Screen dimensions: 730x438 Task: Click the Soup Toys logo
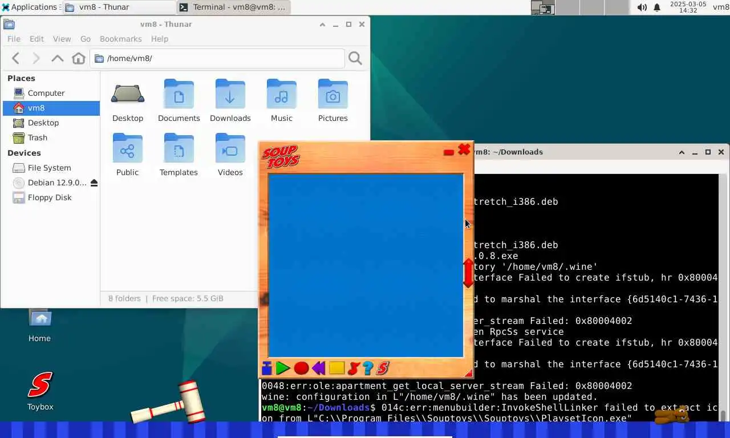click(280, 156)
